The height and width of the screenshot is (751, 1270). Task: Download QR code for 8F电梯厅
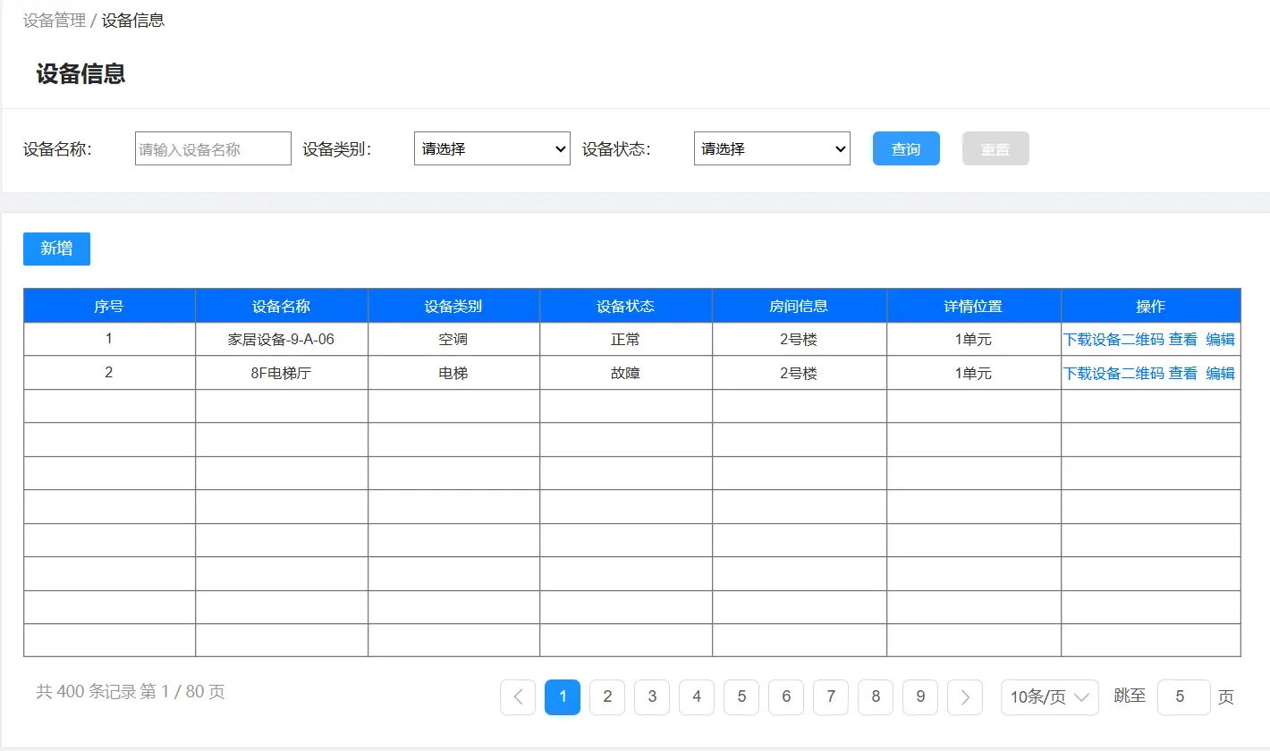1113,374
